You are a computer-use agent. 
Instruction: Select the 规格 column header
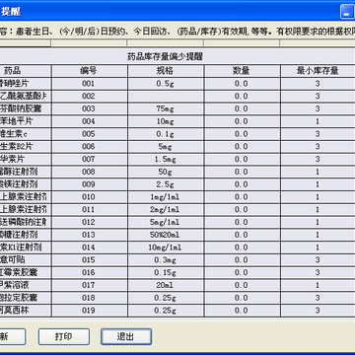point(166,71)
